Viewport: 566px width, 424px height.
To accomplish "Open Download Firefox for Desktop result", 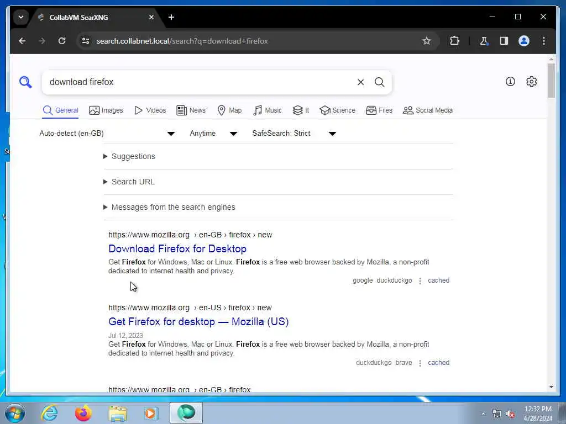I will (x=177, y=249).
